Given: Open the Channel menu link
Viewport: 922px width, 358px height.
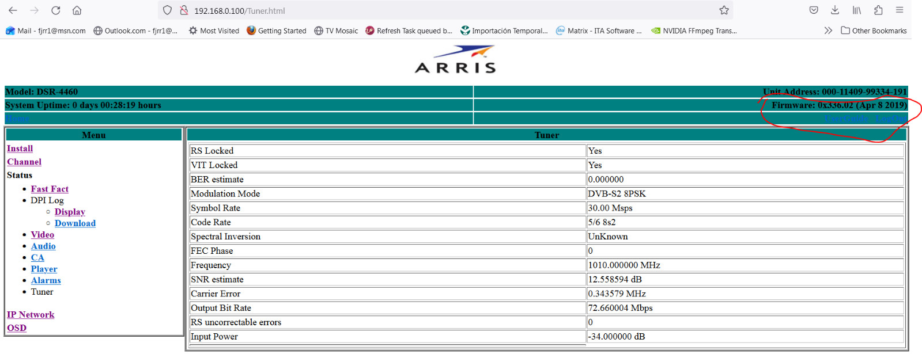Looking at the screenshot, I should [x=24, y=162].
